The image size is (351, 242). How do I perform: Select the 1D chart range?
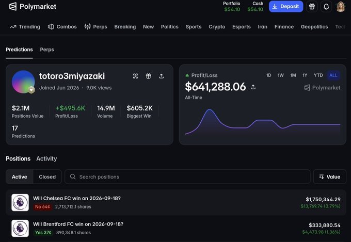[x=268, y=75]
